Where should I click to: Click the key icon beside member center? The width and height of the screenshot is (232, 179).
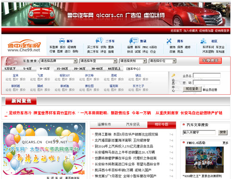174,75
